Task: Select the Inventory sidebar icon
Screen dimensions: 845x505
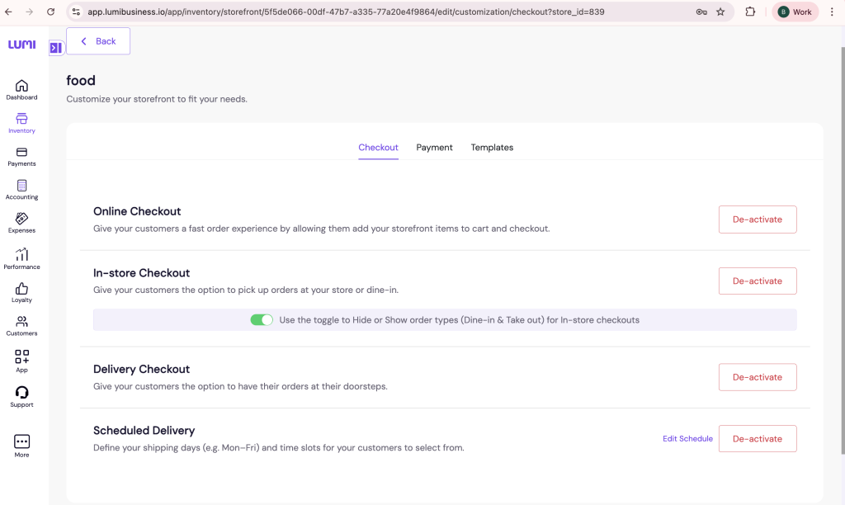Action: (21, 121)
